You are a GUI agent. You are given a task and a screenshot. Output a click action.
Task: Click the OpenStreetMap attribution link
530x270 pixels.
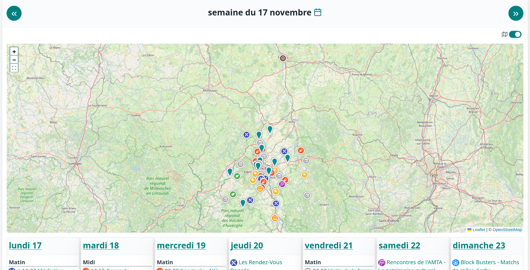point(507,229)
